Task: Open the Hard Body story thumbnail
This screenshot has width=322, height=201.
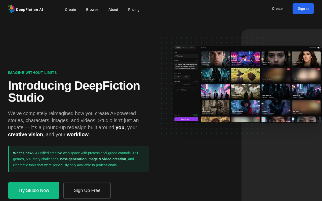Action: [x=306, y=108]
